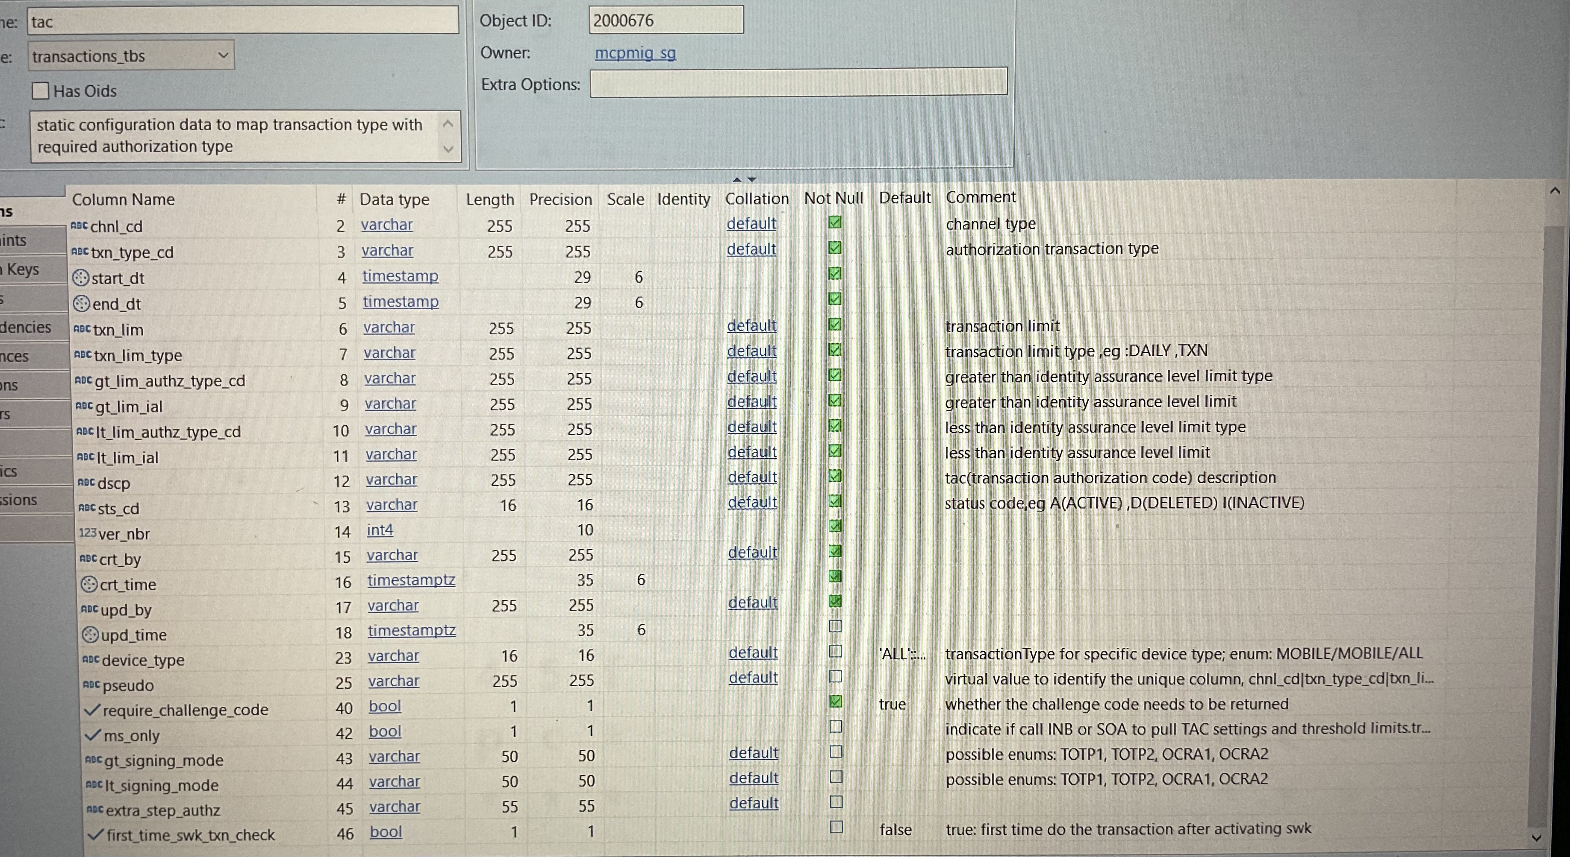
Task: Click the checkmark boolean icon beside require_challenge_code
Action: click(93, 710)
